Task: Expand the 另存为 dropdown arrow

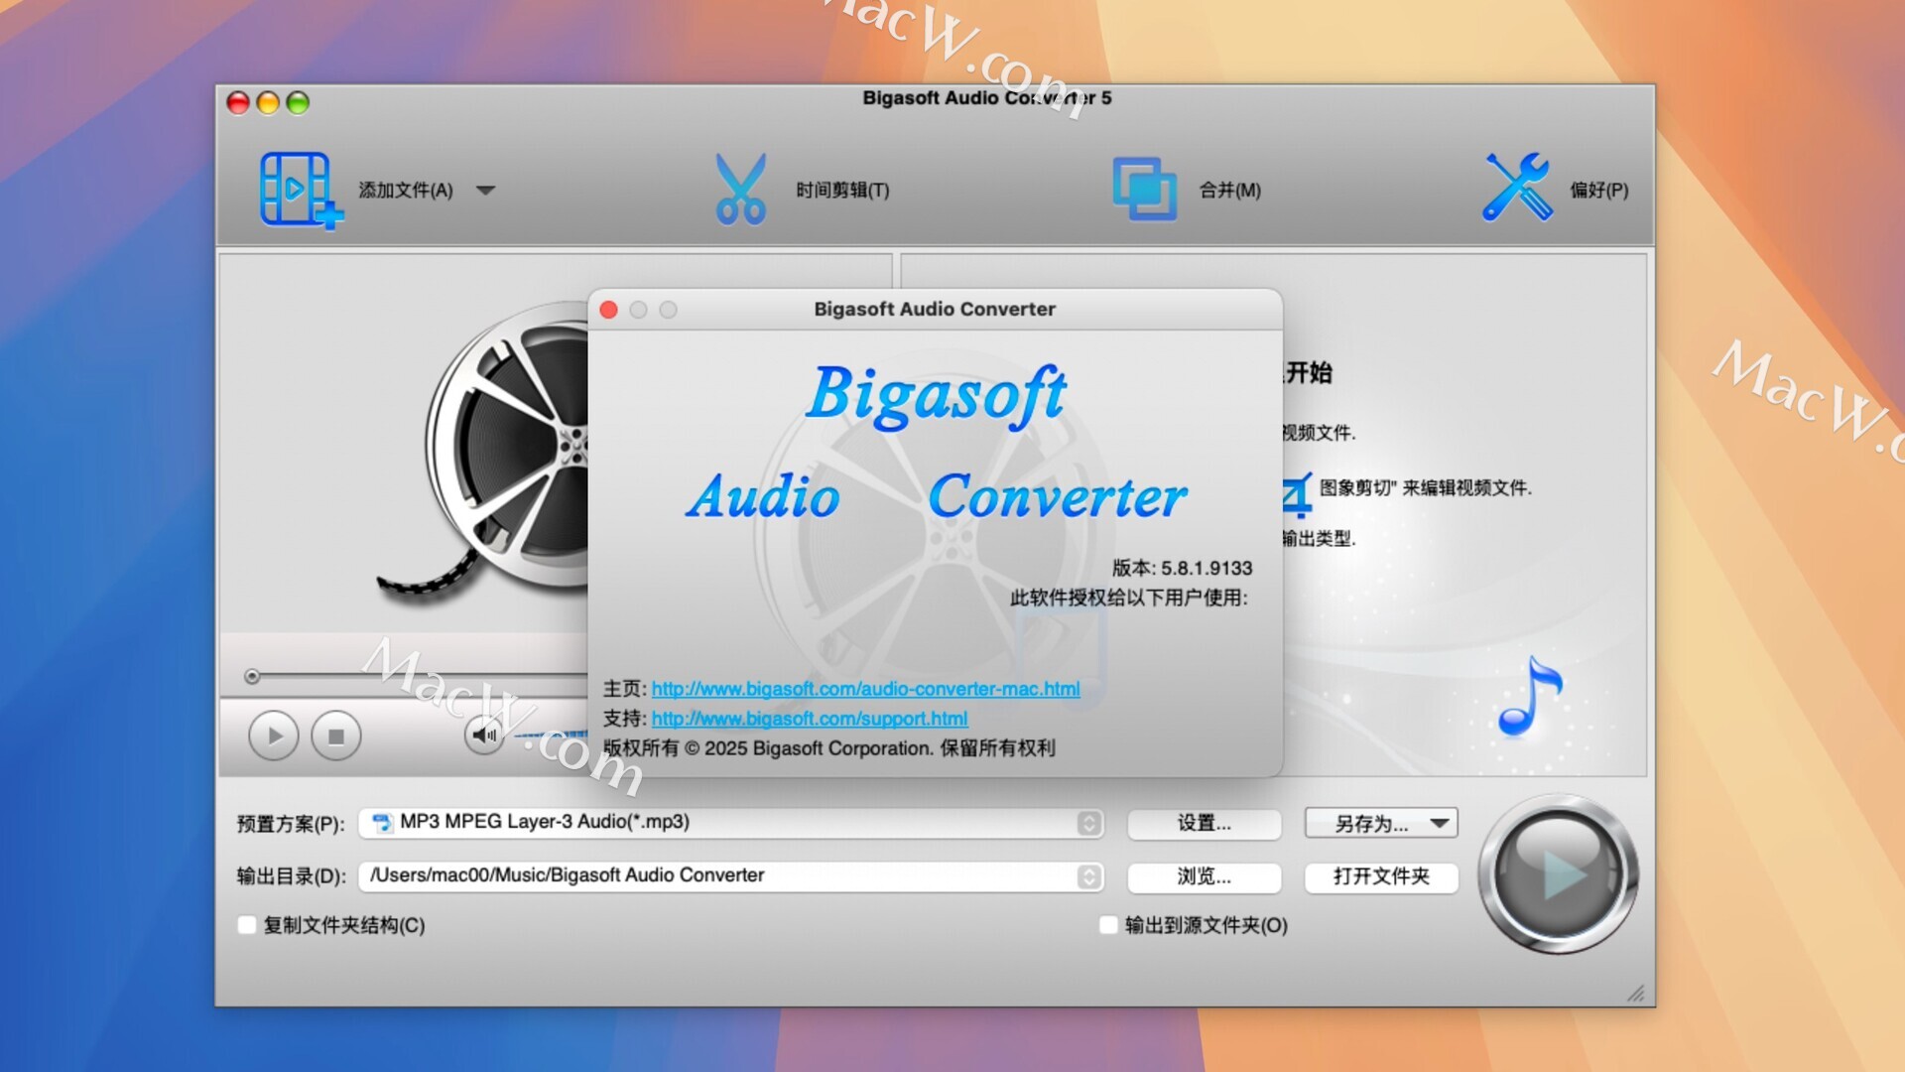Action: [1440, 823]
